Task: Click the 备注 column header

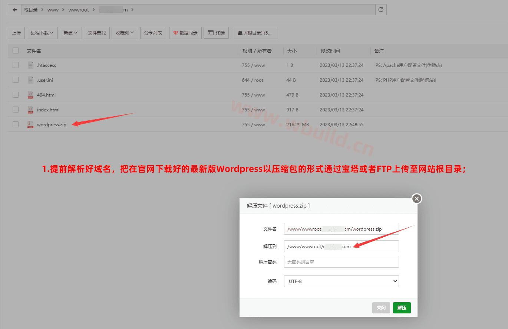Action: [379, 51]
